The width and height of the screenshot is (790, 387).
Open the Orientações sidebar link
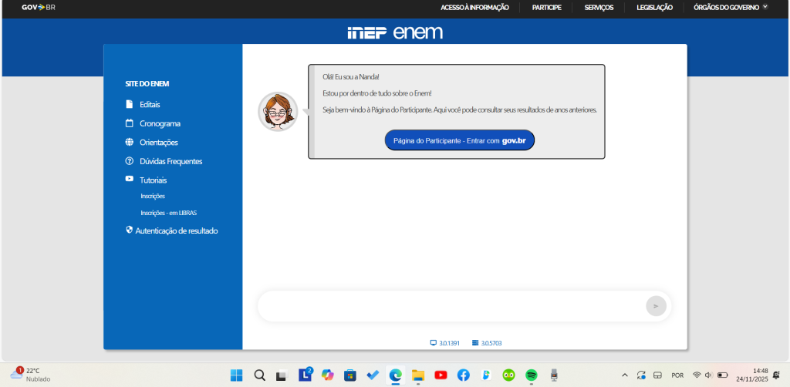click(159, 143)
